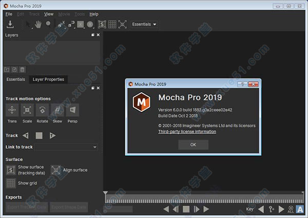
Task: Click the Save project download icon
Action: [10, 24]
